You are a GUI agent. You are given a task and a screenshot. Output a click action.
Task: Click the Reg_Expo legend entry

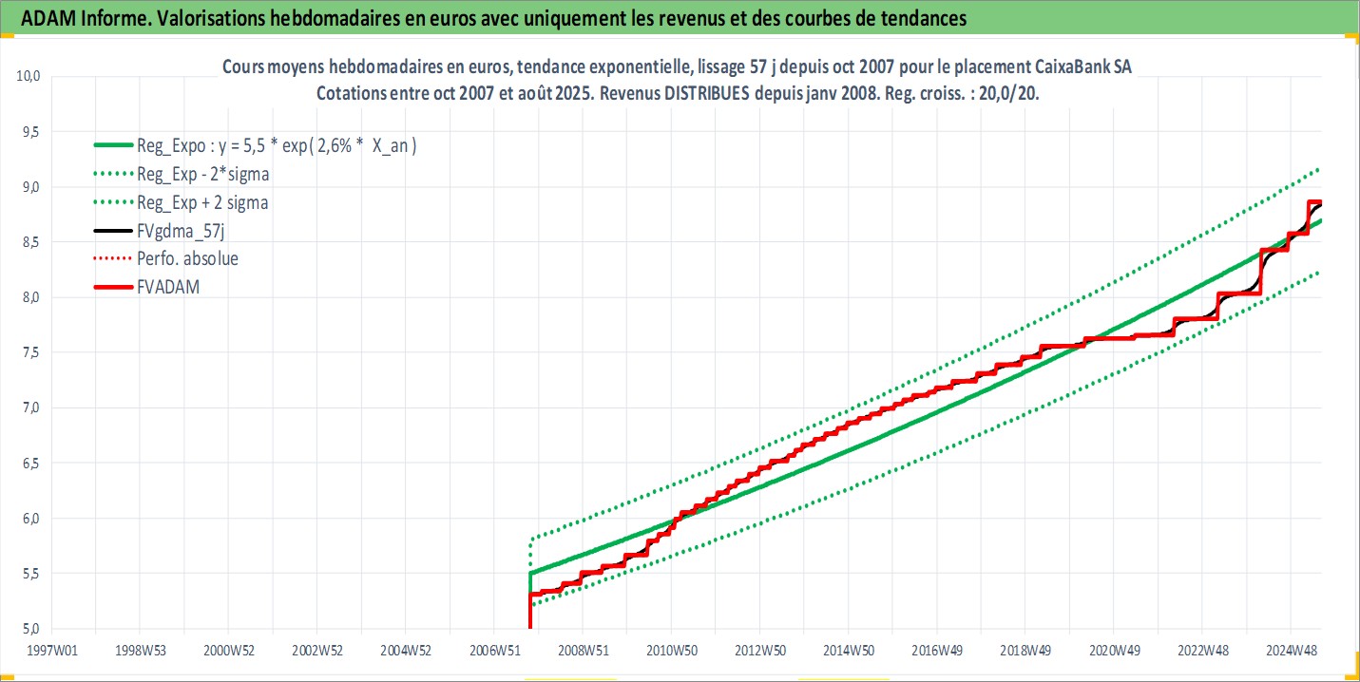point(257,146)
